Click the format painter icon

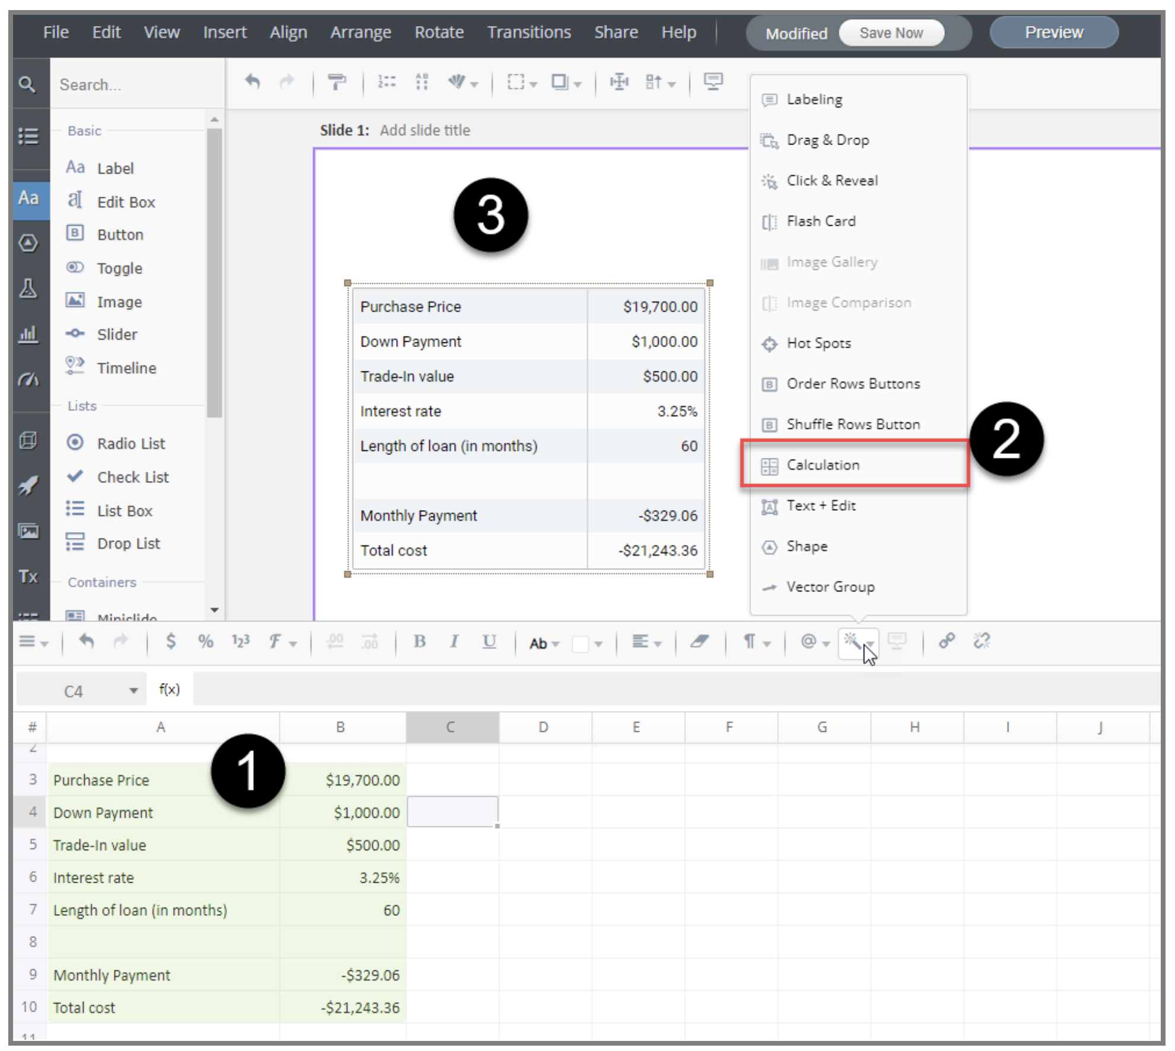(x=337, y=82)
